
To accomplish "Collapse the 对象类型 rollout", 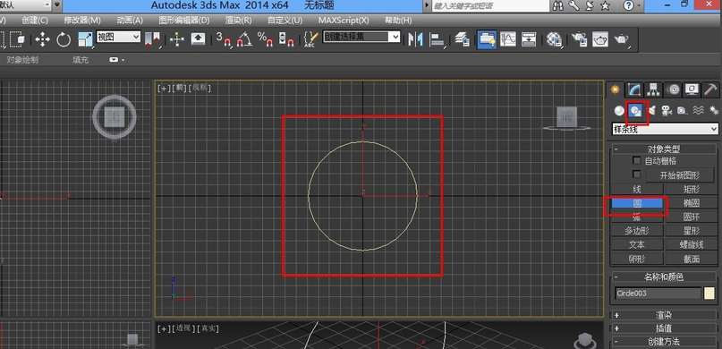I will pyautogui.click(x=664, y=149).
